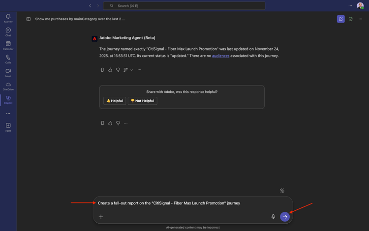Open the Calendar in the sidebar
This screenshot has width=369, height=231.
point(8,46)
